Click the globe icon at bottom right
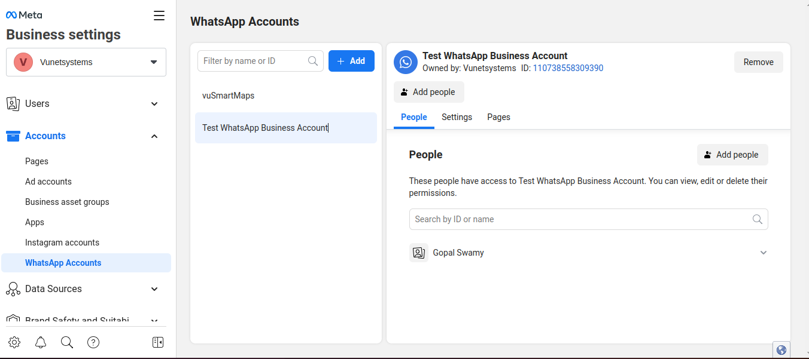The height and width of the screenshot is (359, 809). [x=781, y=350]
